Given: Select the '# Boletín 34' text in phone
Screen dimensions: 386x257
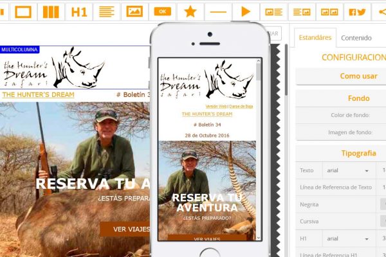Looking at the screenshot, I should 207,125.
